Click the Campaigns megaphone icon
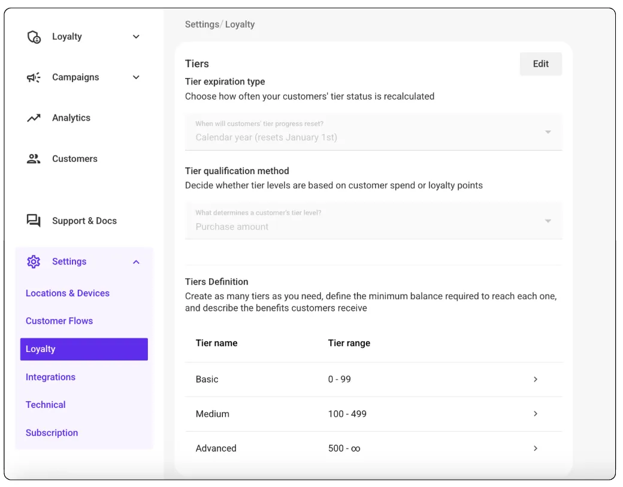 pos(34,77)
